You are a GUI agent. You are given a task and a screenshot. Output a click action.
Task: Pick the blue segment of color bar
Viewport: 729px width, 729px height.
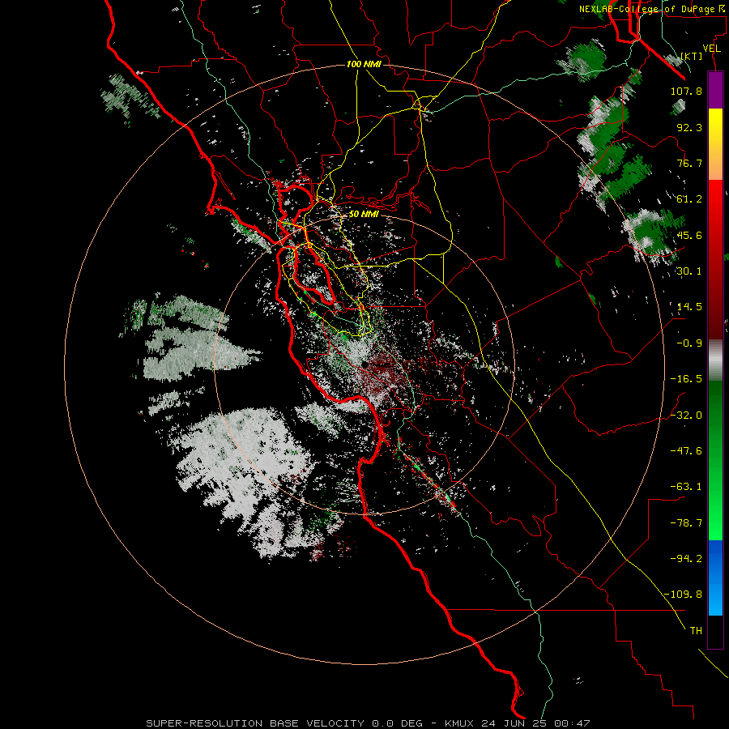click(x=715, y=578)
